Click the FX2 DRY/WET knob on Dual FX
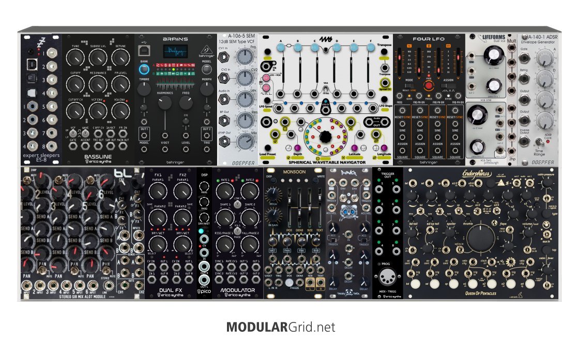 [x=183, y=244]
